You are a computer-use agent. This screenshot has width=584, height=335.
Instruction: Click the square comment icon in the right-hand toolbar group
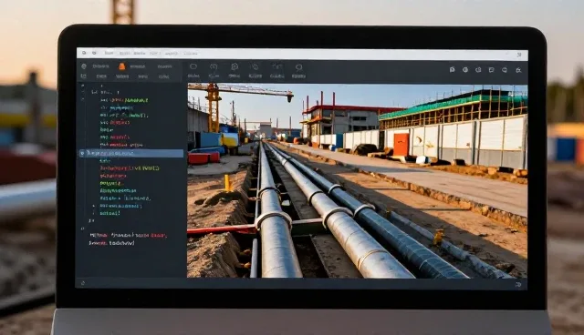492,69
